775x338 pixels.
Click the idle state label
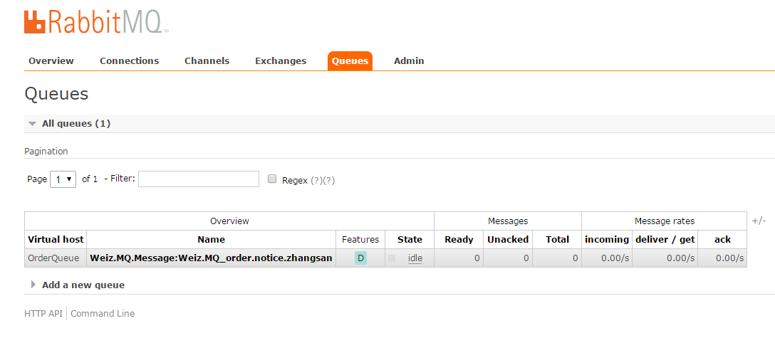tap(415, 258)
